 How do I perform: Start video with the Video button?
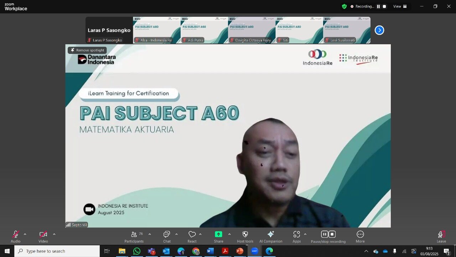point(43,237)
